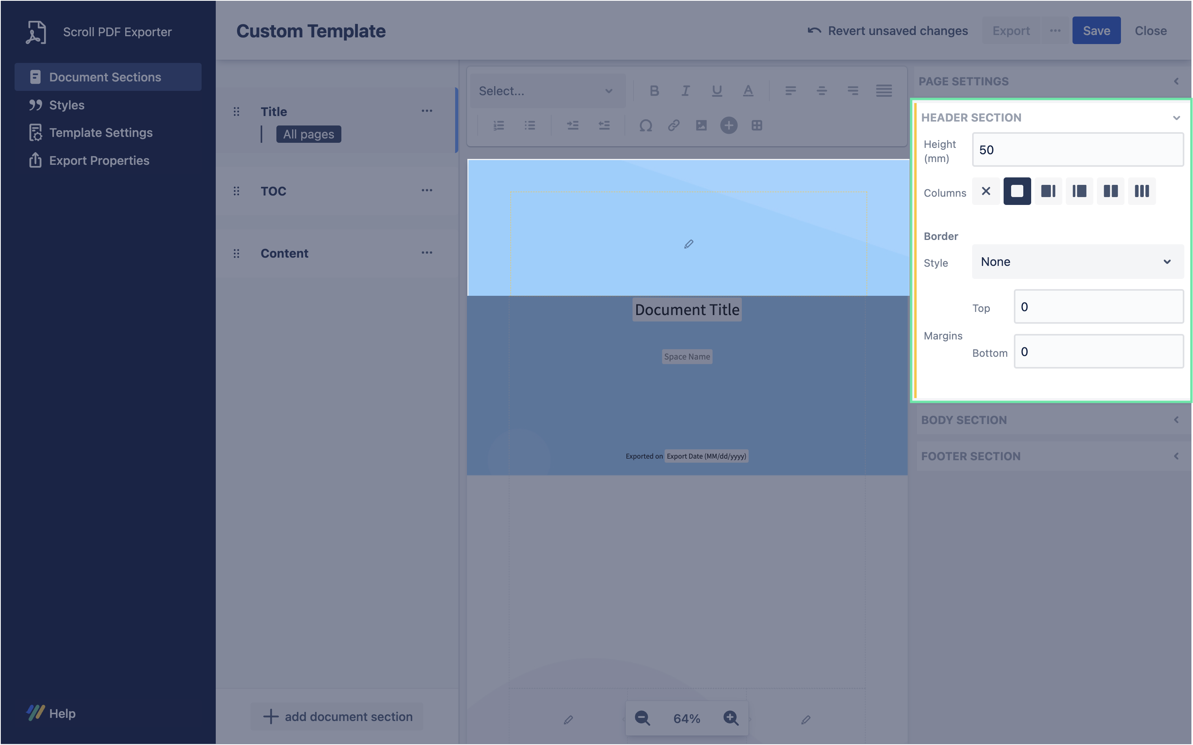Select the three equal columns layout
Screen dimensions: 1193x745
[1141, 191]
